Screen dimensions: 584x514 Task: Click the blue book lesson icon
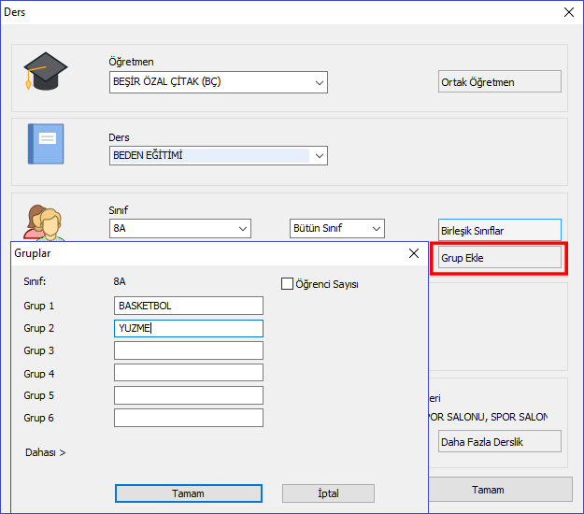46,144
